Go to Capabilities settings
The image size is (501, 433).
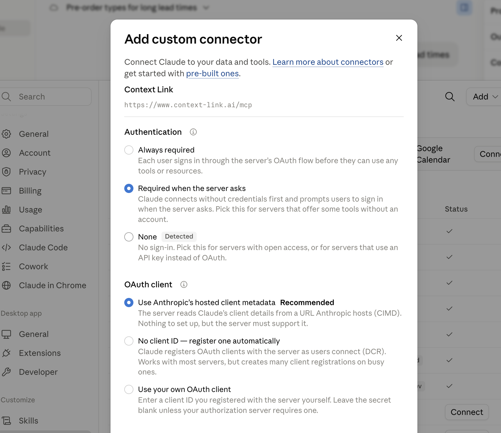[x=41, y=229]
